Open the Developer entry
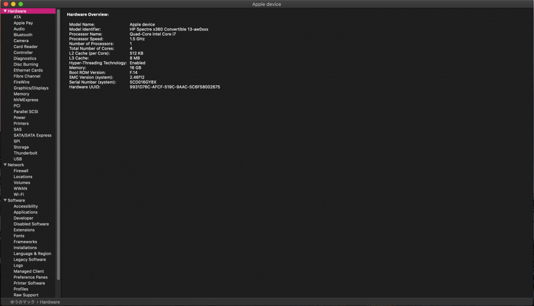 pos(23,218)
